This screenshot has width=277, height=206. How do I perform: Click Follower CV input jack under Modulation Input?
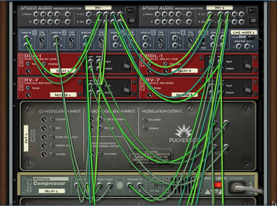[100, 154]
